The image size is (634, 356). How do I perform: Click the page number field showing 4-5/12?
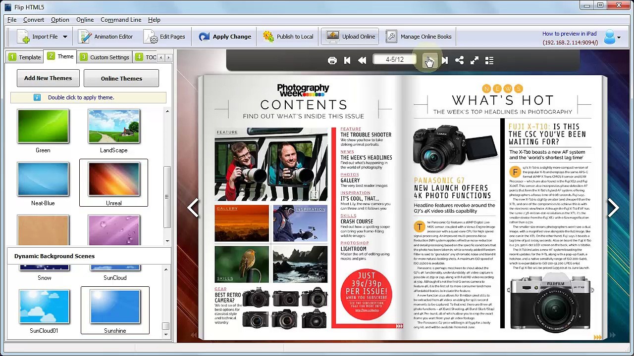(x=395, y=60)
